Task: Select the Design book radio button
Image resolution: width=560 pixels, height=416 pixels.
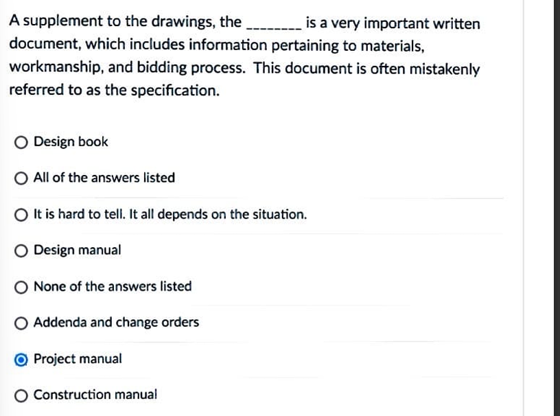Action: click(x=21, y=141)
